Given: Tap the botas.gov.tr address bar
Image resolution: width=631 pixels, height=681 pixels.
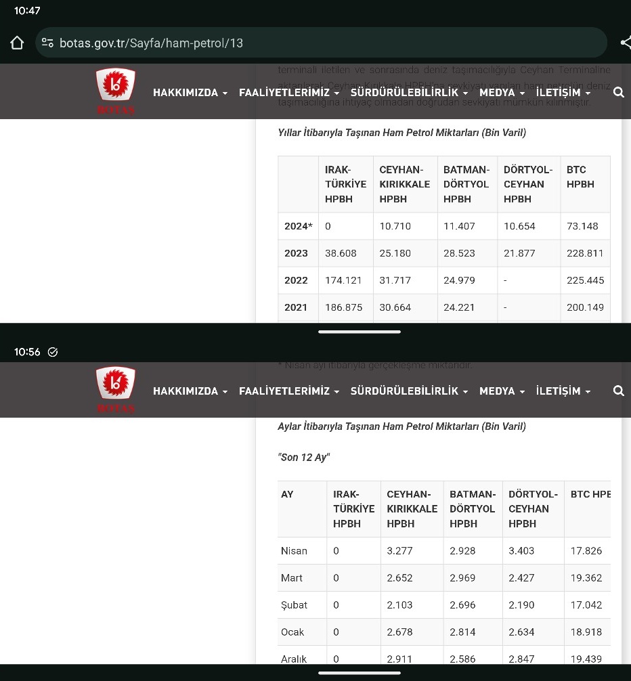Looking at the screenshot, I should (x=325, y=43).
